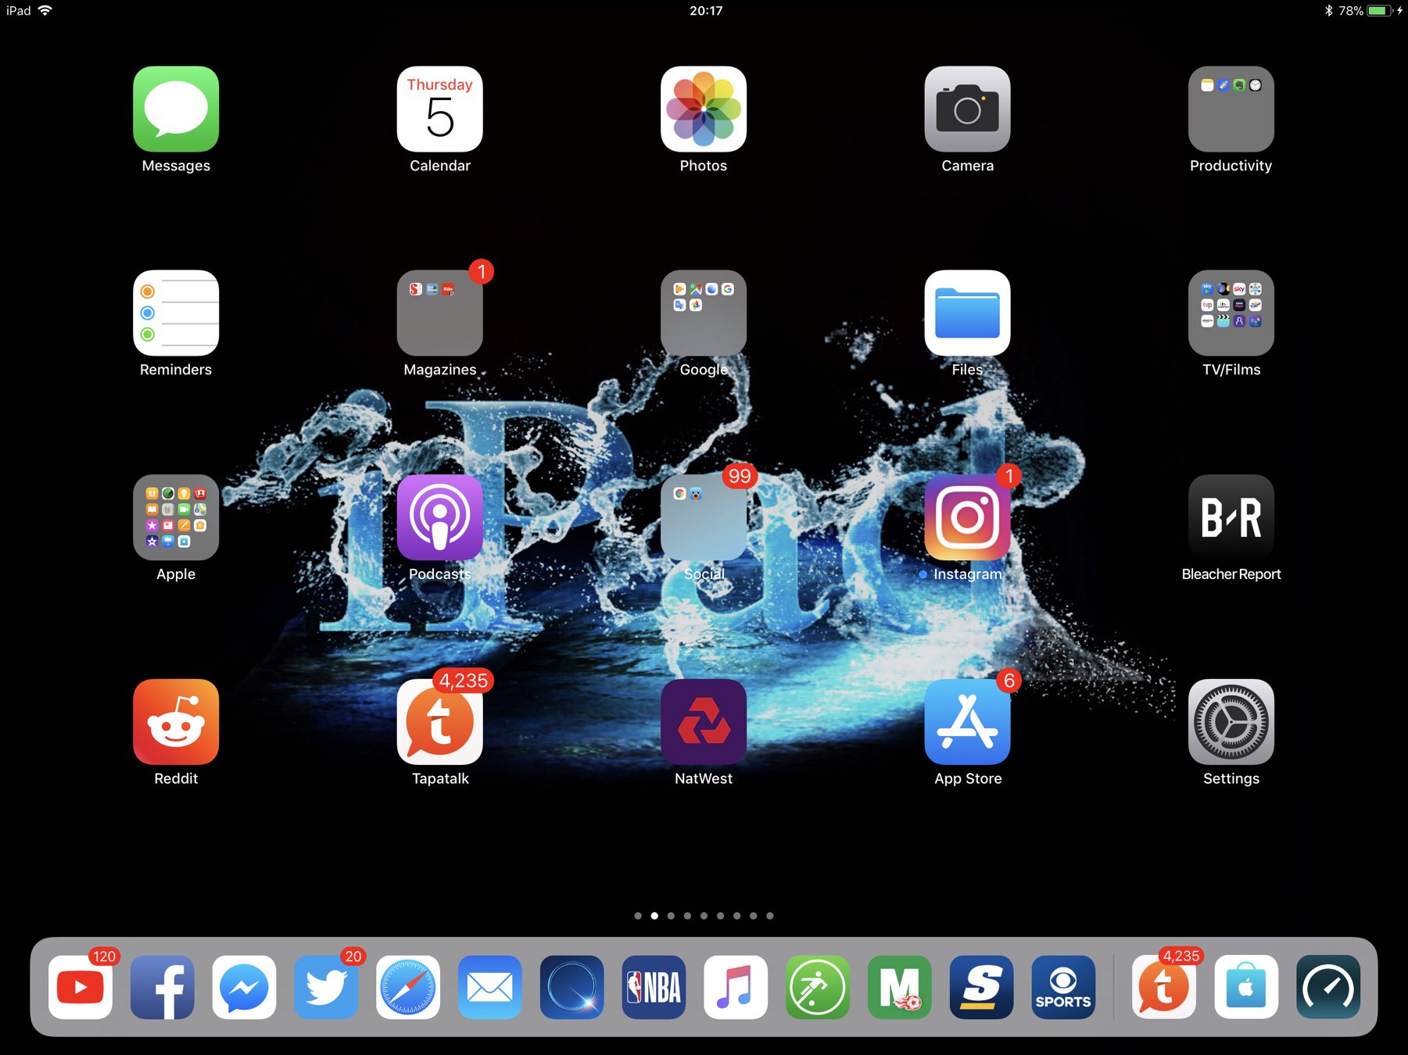
Task: Open the Camera app
Action: coord(967,109)
